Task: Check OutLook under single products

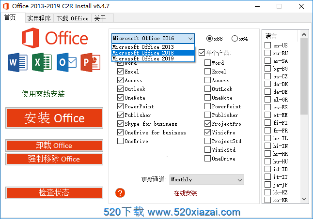Action: click(207, 88)
